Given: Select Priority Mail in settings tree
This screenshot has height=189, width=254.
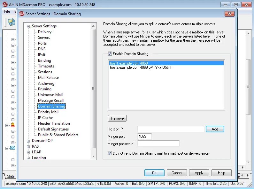Looking at the screenshot, I should 48,112.
